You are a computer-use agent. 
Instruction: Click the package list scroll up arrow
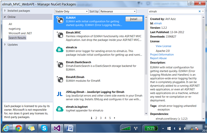146,17
